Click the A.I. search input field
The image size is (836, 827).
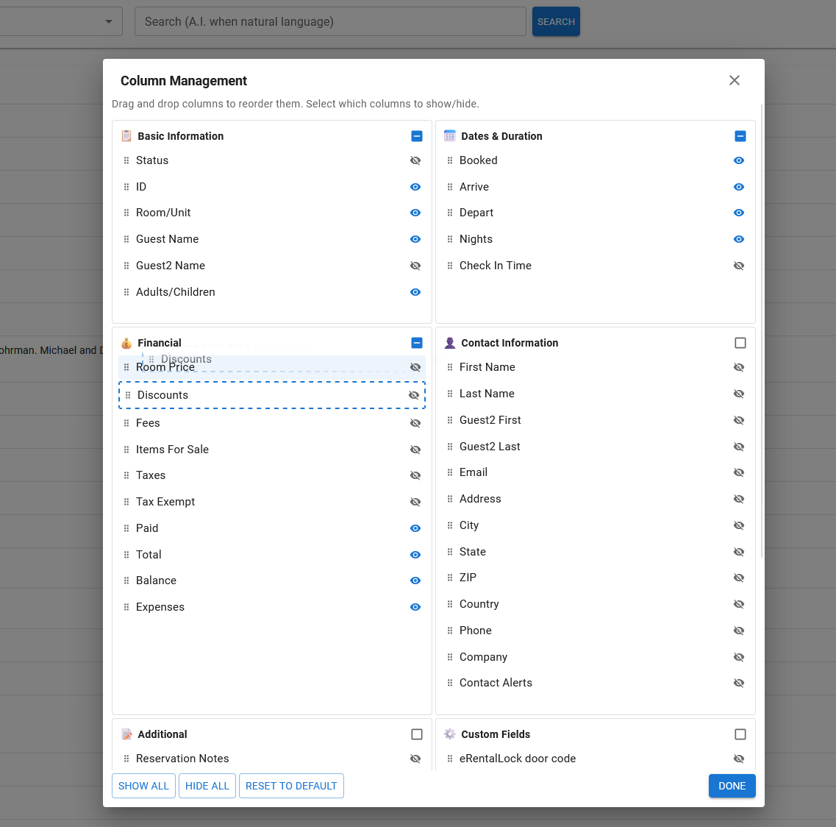click(x=330, y=21)
